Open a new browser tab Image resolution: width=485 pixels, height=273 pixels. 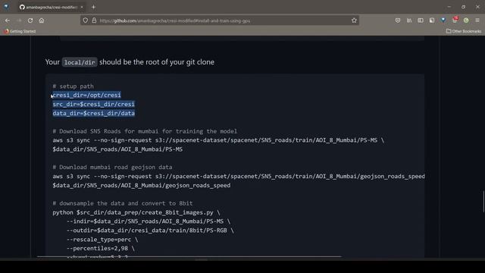pyautogui.click(x=93, y=7)
